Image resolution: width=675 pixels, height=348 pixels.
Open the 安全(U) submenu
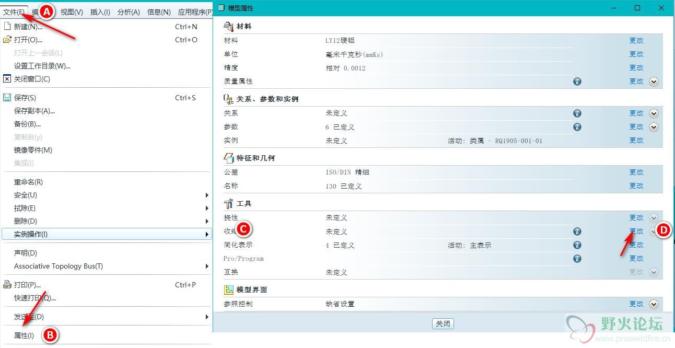click(x=106, y=195)
